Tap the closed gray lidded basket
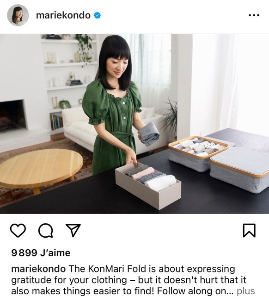Image resolution: width=269 pixels, height=303 pixels. point(240,169)
